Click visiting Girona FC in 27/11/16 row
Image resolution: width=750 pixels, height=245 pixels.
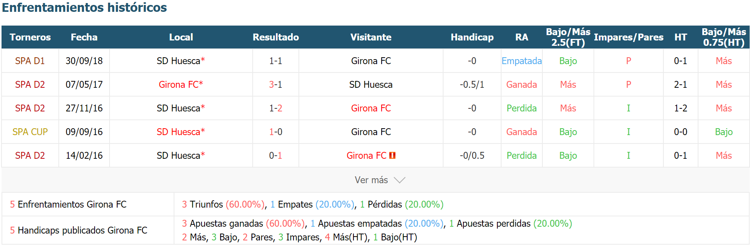click(x=371, y=108)
